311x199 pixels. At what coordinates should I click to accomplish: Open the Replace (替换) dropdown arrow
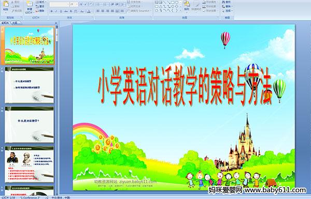[x=232, y=6]
